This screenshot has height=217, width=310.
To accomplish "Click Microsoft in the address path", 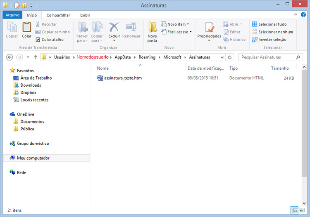I will pos(172,57).
